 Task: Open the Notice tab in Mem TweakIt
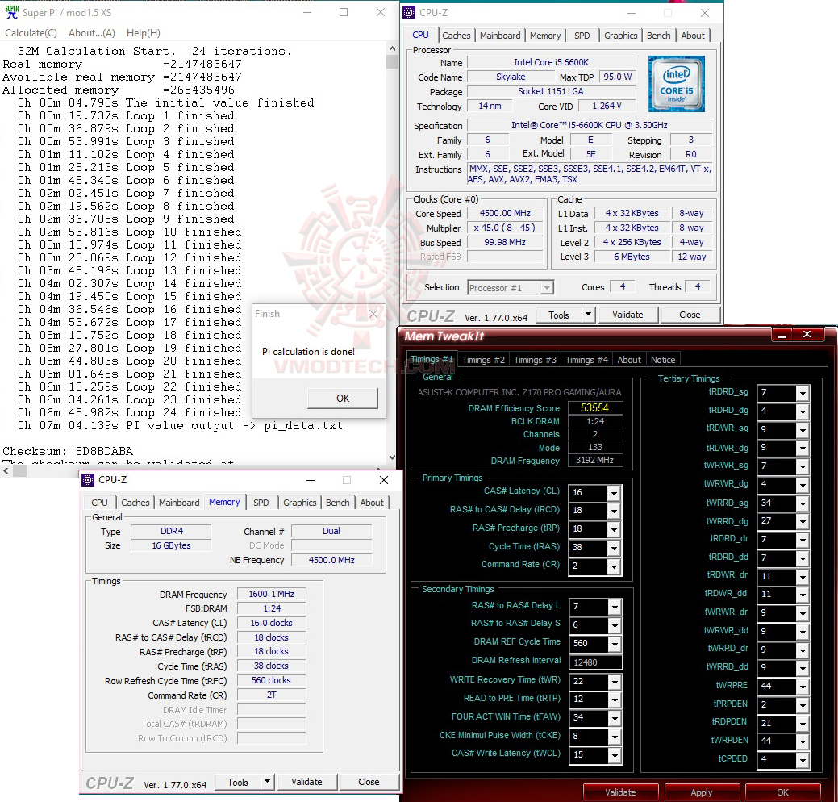[x=664, y=360]
